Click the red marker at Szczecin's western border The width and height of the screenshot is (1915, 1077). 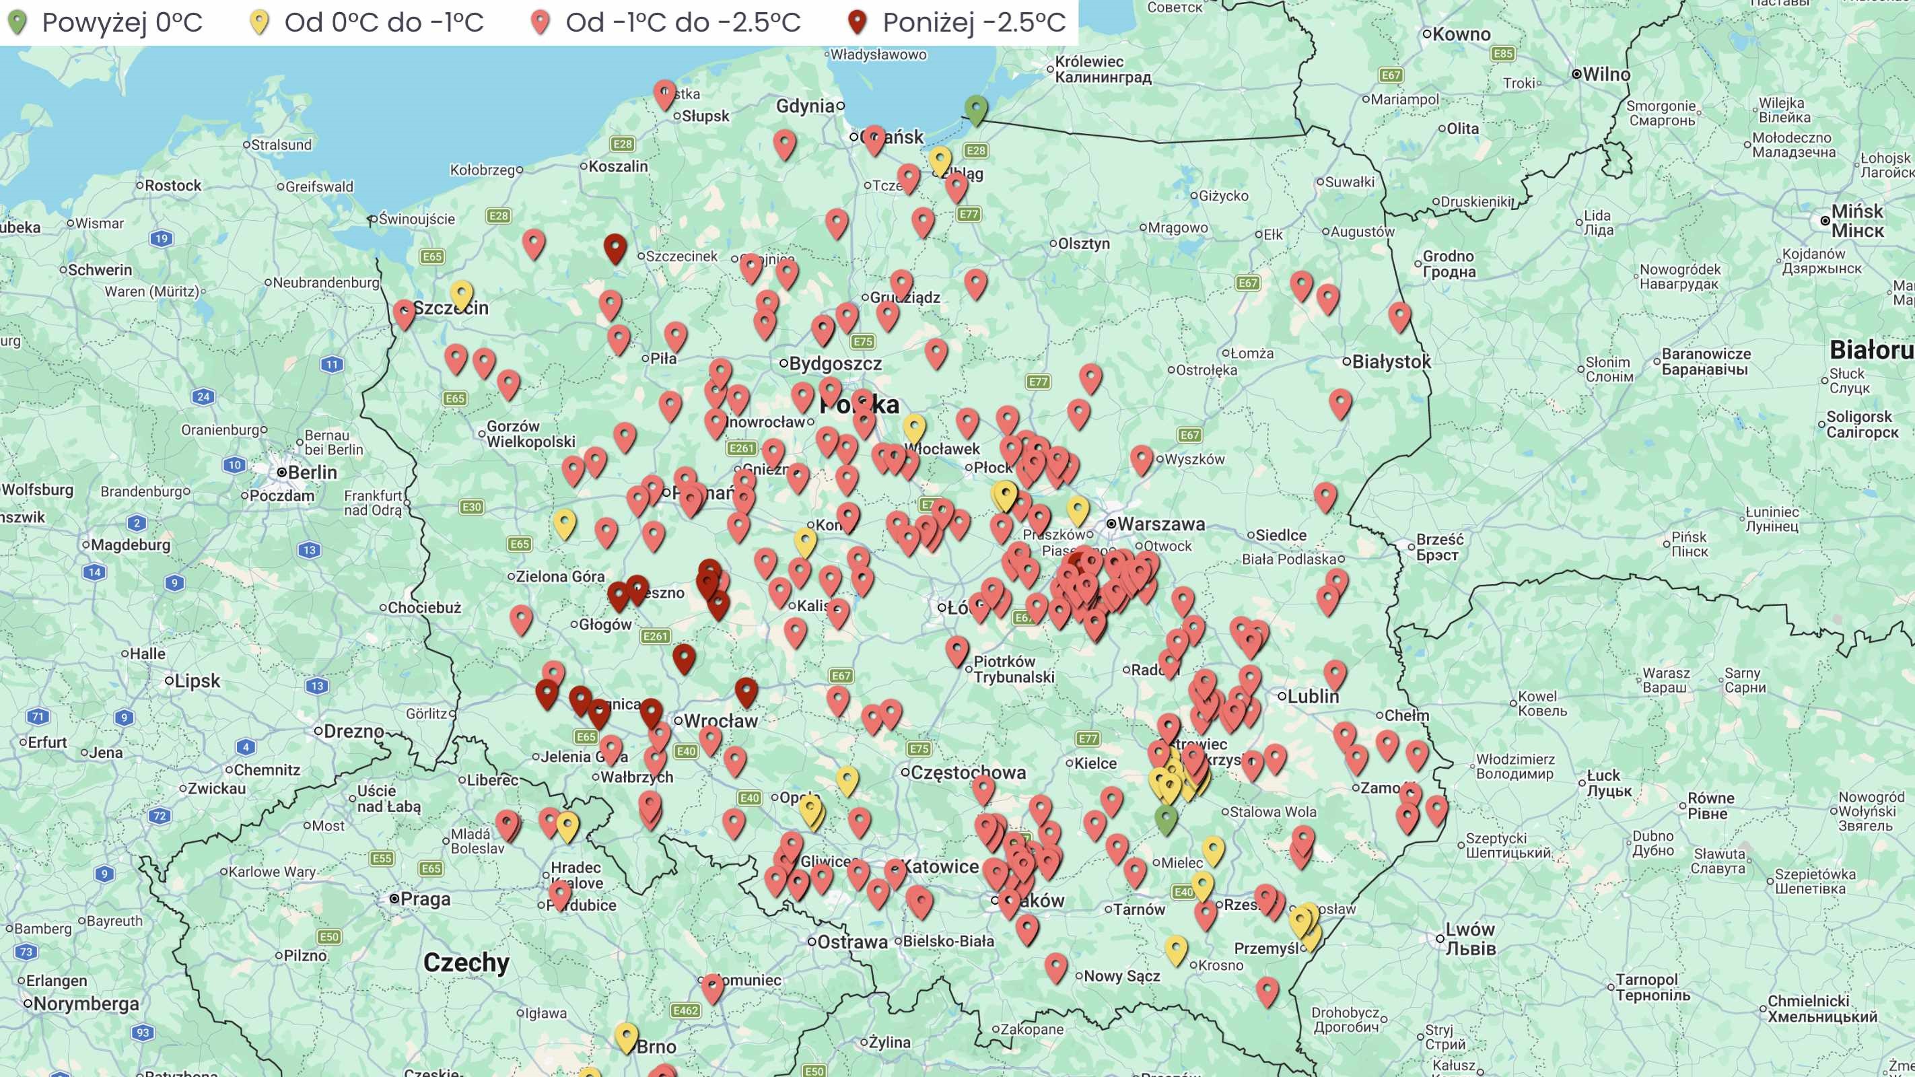pyautogui.click(x=404, y=312)
